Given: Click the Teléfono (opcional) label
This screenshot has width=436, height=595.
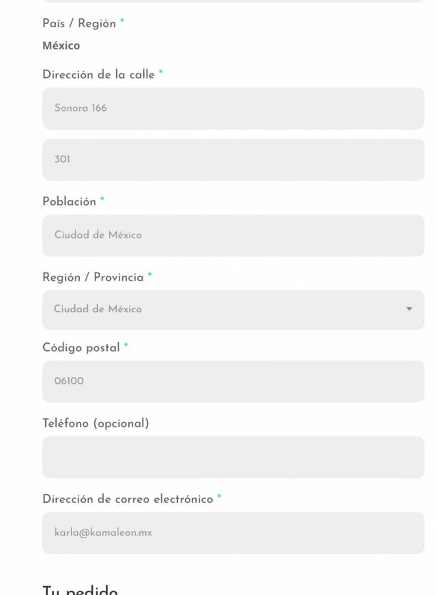Looking at the screenshot, I should click(x=96, y=423).
